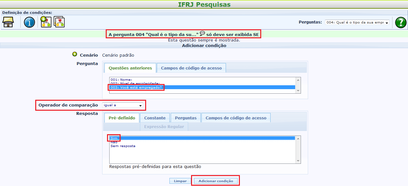
Task: Switch to the Constante answer tab
Action: click(155, 118)
